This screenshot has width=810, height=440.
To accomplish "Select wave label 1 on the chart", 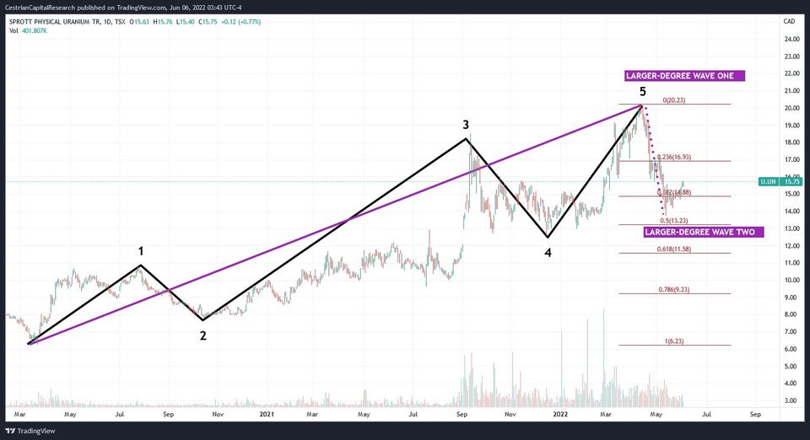I will click(141, 251).
